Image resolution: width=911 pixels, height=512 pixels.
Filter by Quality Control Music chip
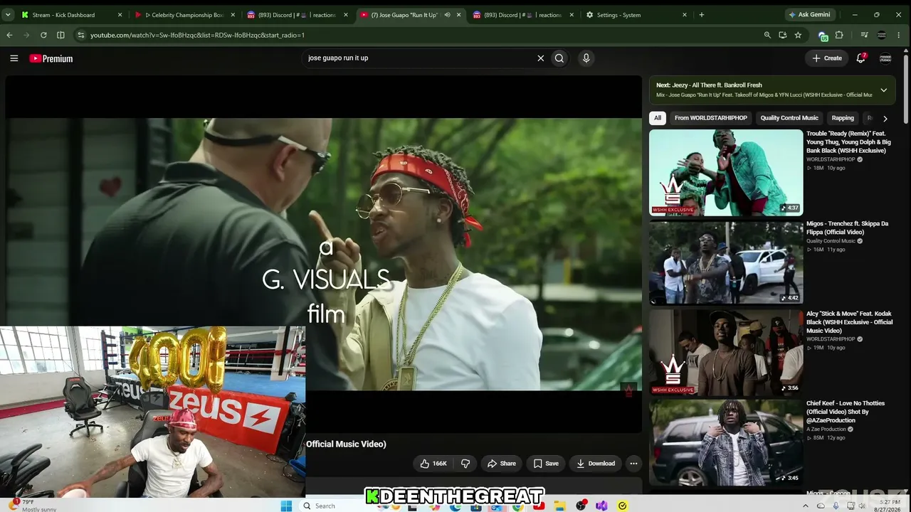[x=789, y=118]
